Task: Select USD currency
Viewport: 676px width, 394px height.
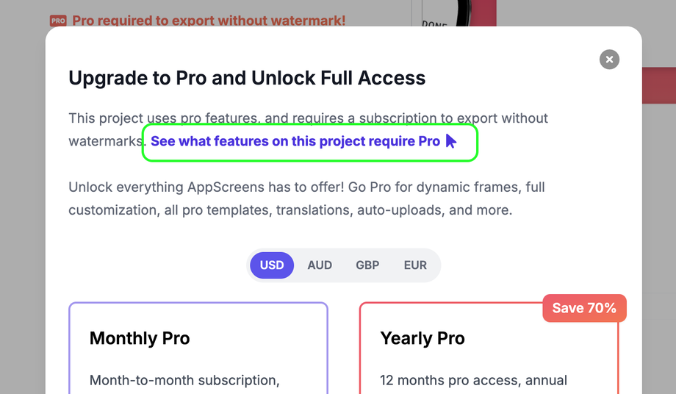Action: [272, 265]
